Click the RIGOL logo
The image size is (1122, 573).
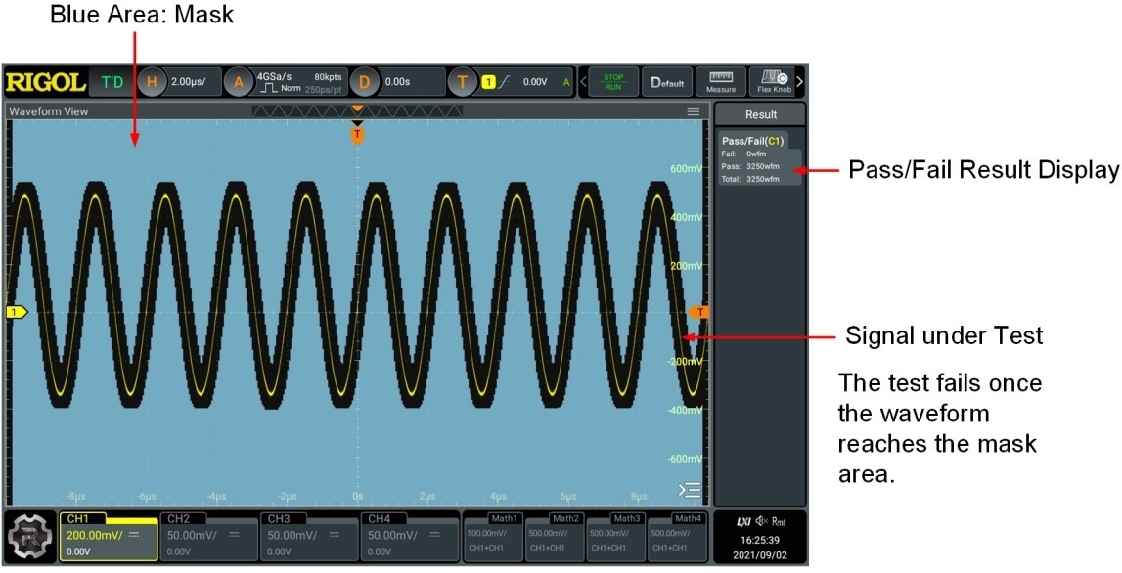45,81
